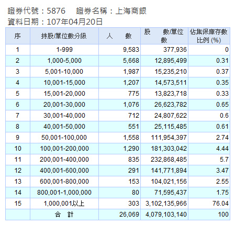Click the 303 holder count cell
The width and height of the screenshot is (235, 225).
(x=119, y=204)
